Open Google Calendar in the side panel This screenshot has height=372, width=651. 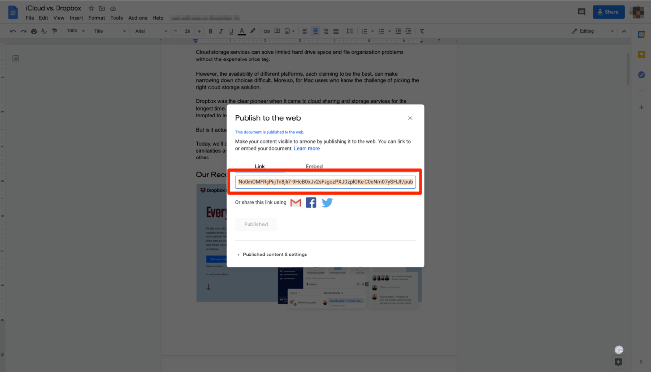[641, 34]
